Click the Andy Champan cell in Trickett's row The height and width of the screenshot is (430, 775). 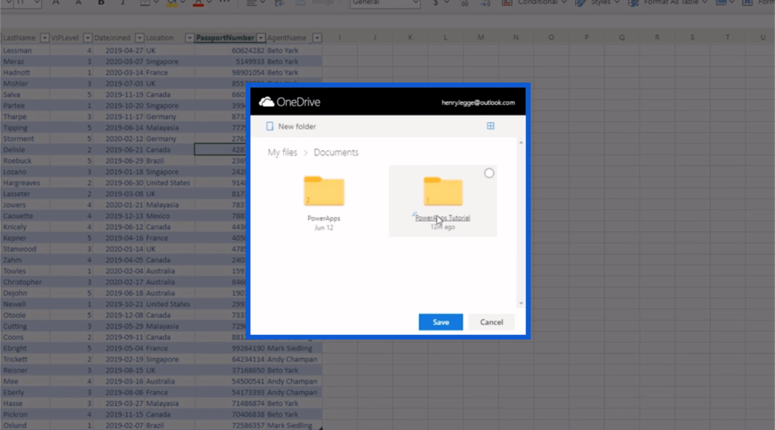(x=294, y=359)
